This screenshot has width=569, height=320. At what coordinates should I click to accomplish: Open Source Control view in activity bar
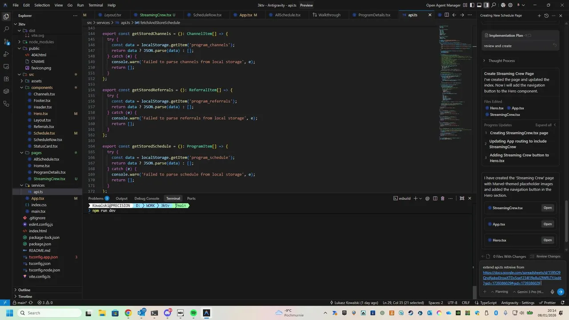pos(6,41)
